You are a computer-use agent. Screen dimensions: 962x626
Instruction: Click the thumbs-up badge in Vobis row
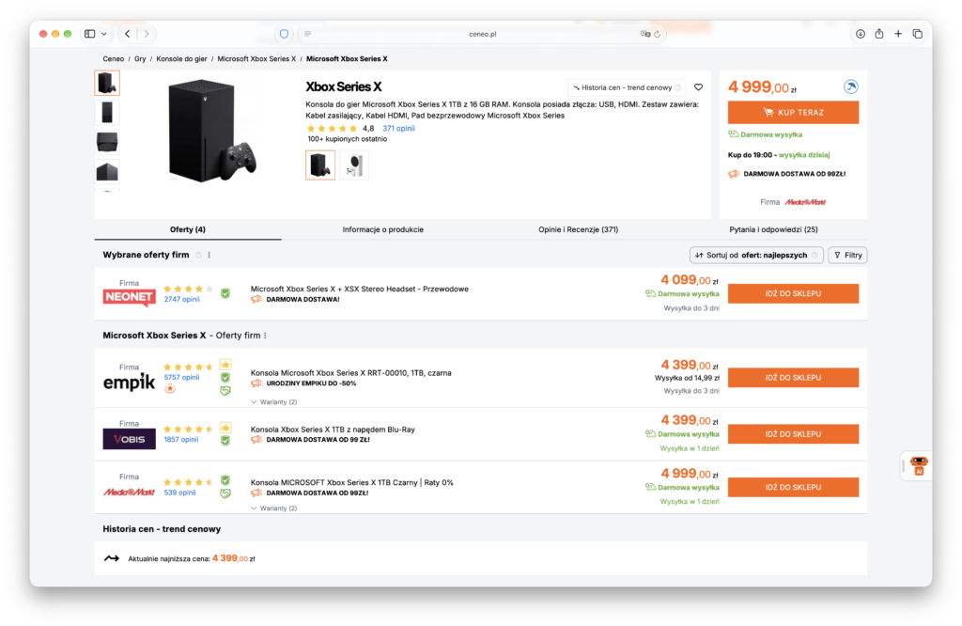(225, 427)
